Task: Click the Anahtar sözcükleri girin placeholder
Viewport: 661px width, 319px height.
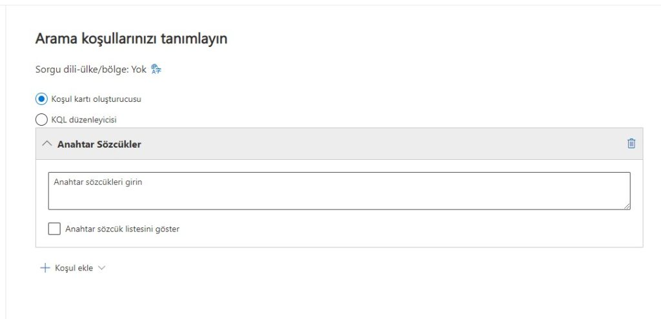Action: [x=97, y=182]
